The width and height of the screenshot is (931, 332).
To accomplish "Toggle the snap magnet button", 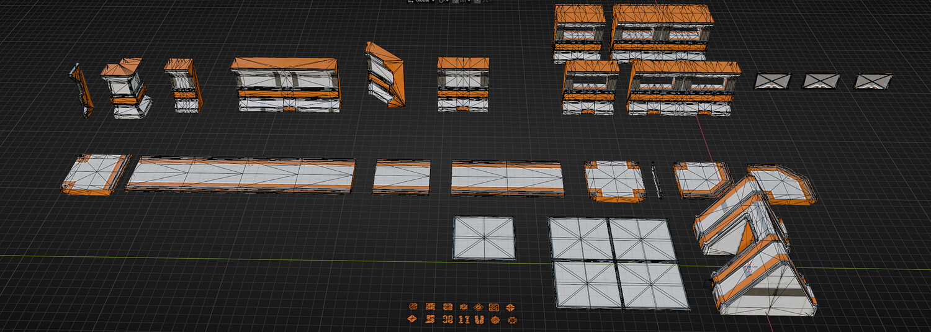I will pyautogui.click(x=456, y=1).
